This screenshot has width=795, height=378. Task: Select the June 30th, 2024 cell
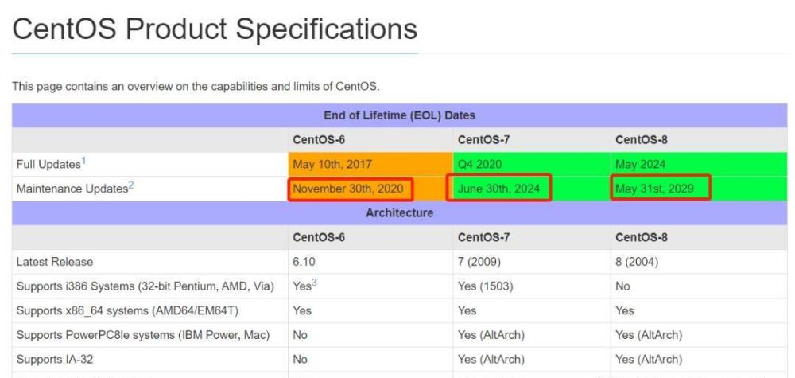click(499, 189)
